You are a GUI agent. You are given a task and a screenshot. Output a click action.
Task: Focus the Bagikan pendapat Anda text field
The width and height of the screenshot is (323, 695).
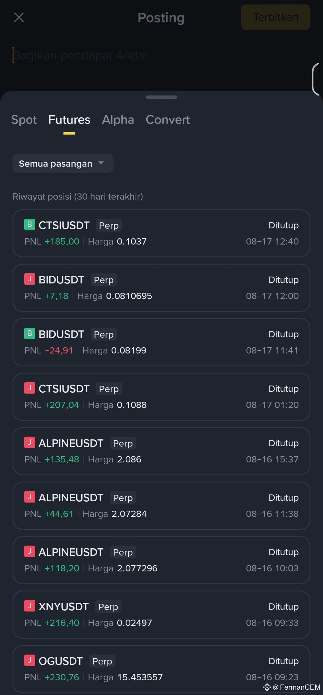point(161,56)
